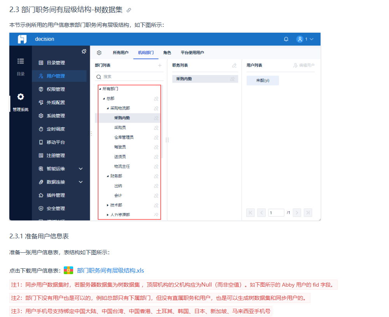
Task: Click the 数据连接 paperclip icon
Action: 41,182
